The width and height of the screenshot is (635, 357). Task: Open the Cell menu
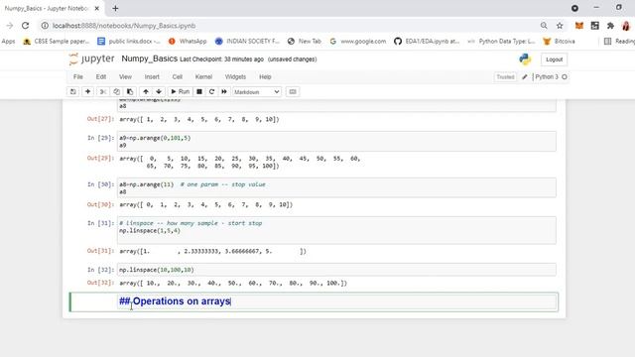[178, 77]
